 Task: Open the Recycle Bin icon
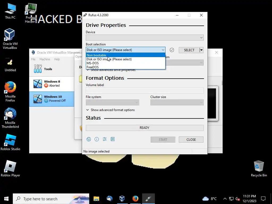259,169
